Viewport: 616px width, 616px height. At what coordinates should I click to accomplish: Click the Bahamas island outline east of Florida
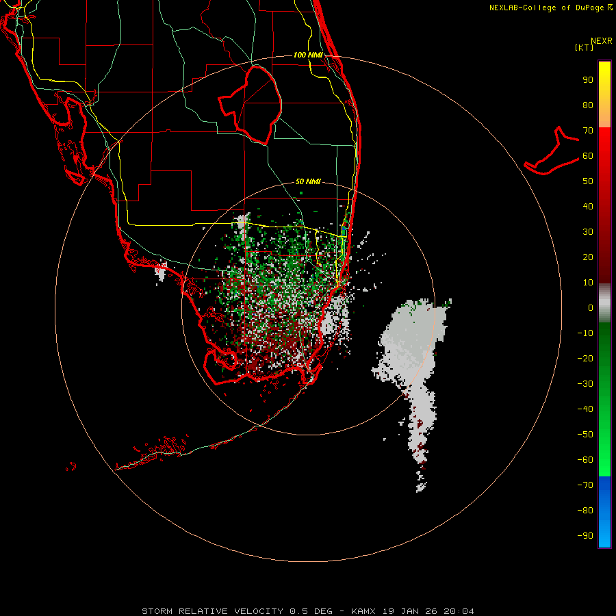pos(552,151)
